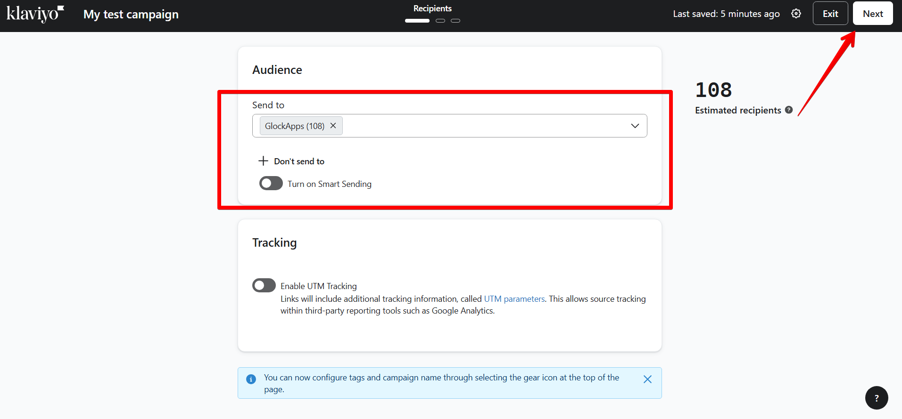Click inside the Send to input field
This screenshot has width=902, height=419.
tap(450, 126)
